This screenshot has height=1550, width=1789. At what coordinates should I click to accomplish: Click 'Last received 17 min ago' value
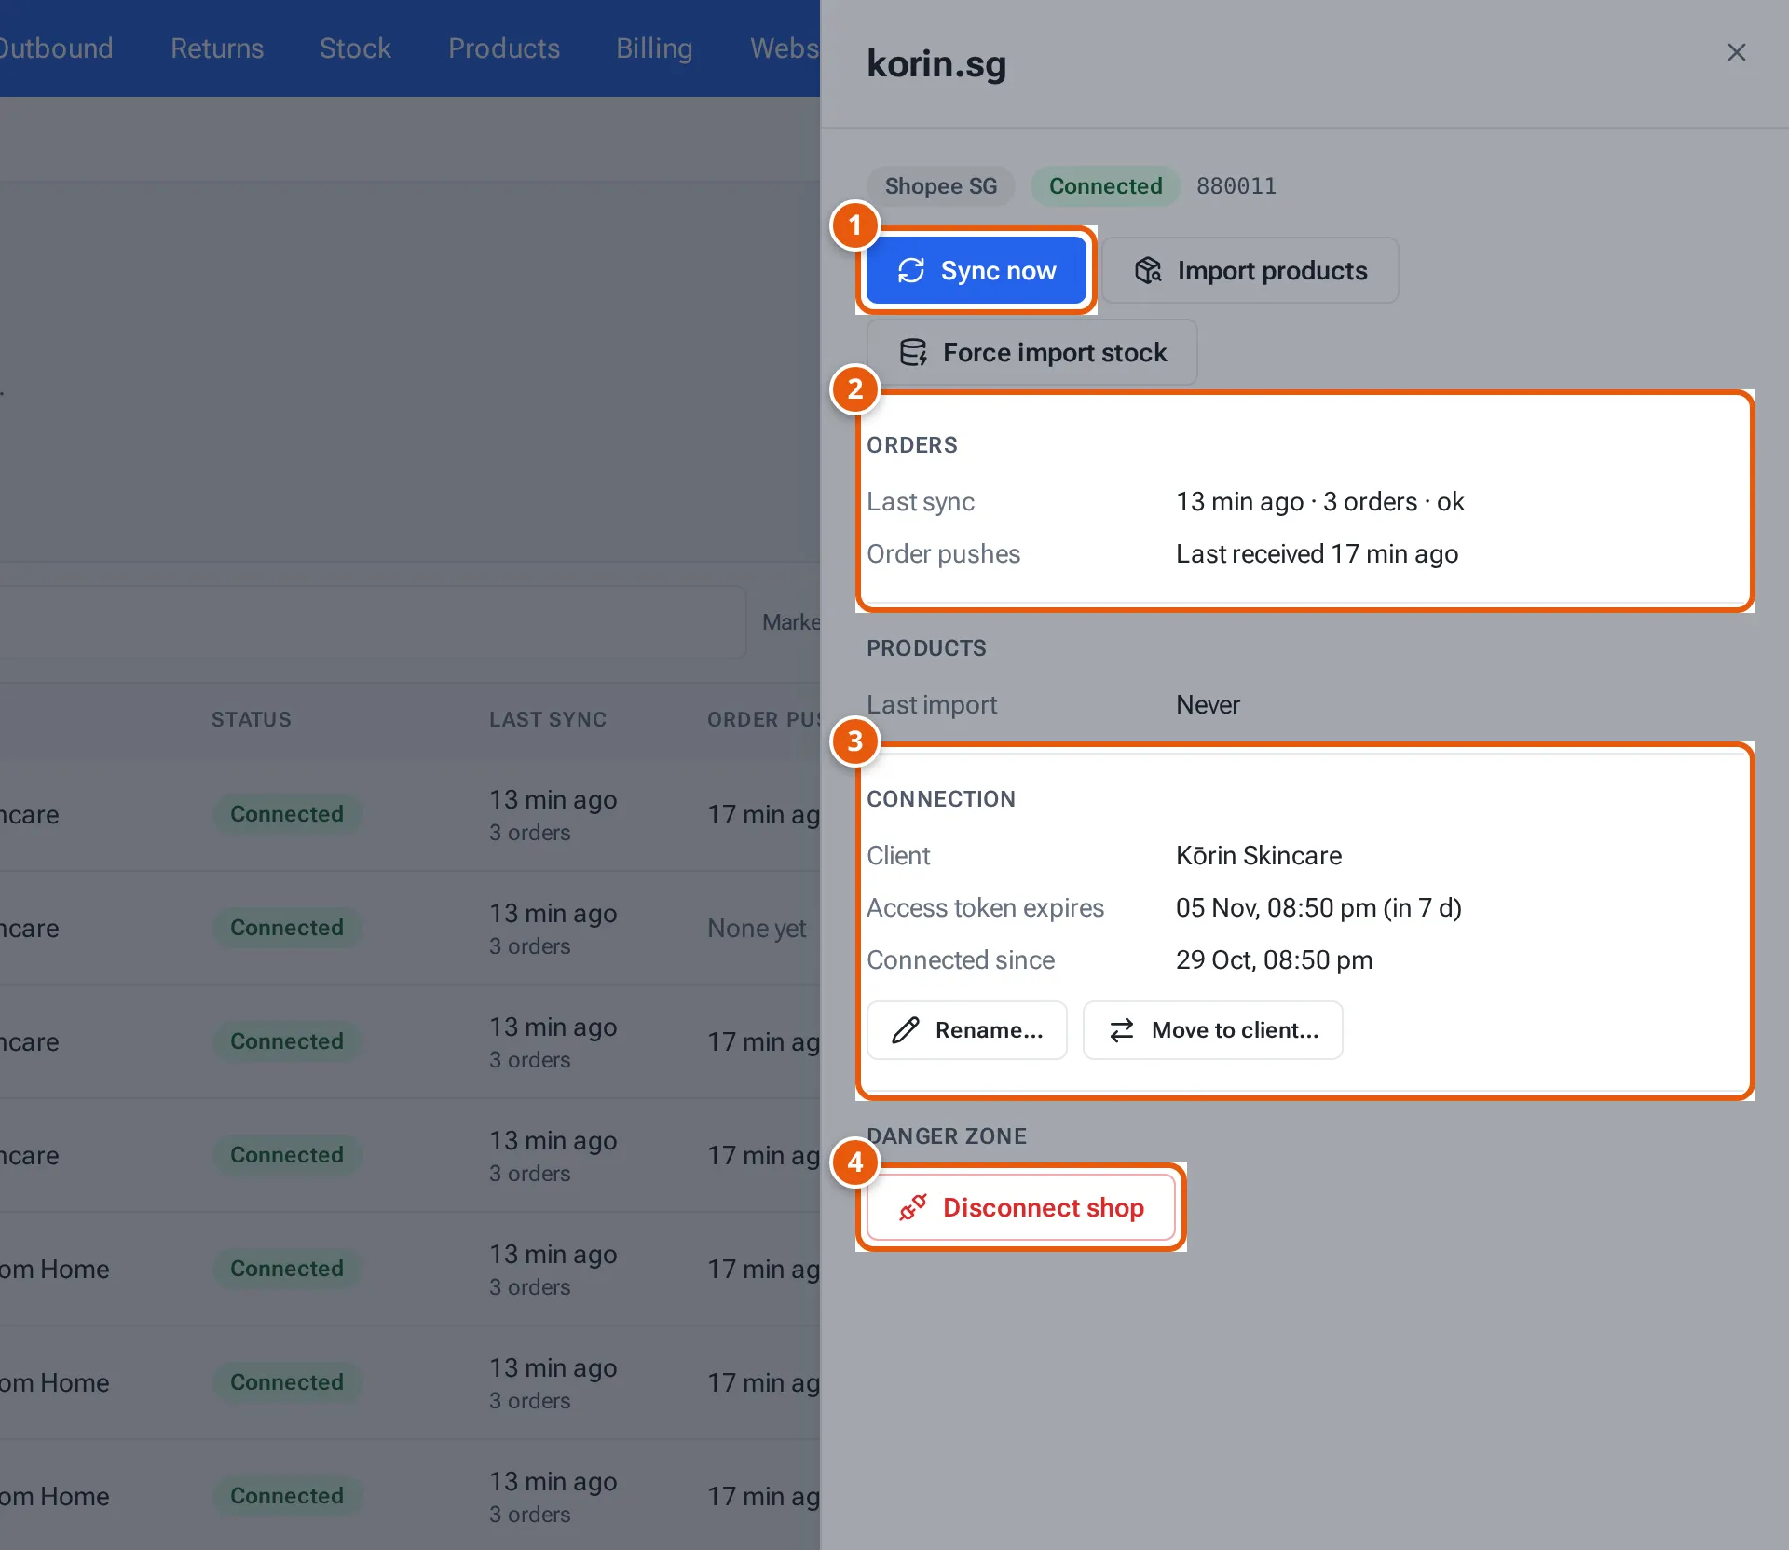pyautogui.click(x=1318, y=554)
